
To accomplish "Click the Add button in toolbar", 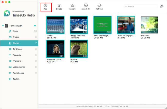I will click(x=45, y=7).
